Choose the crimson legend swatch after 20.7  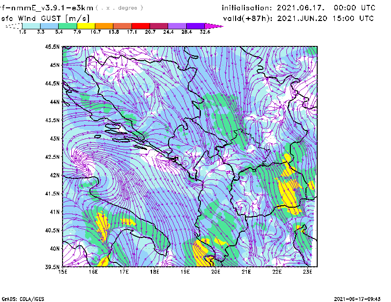click(159, 26)
